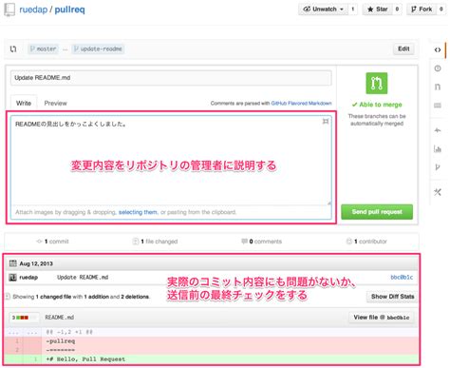Click the Star button
The height and width of the screenshot is (368, 450).
(x=378, y=10)
